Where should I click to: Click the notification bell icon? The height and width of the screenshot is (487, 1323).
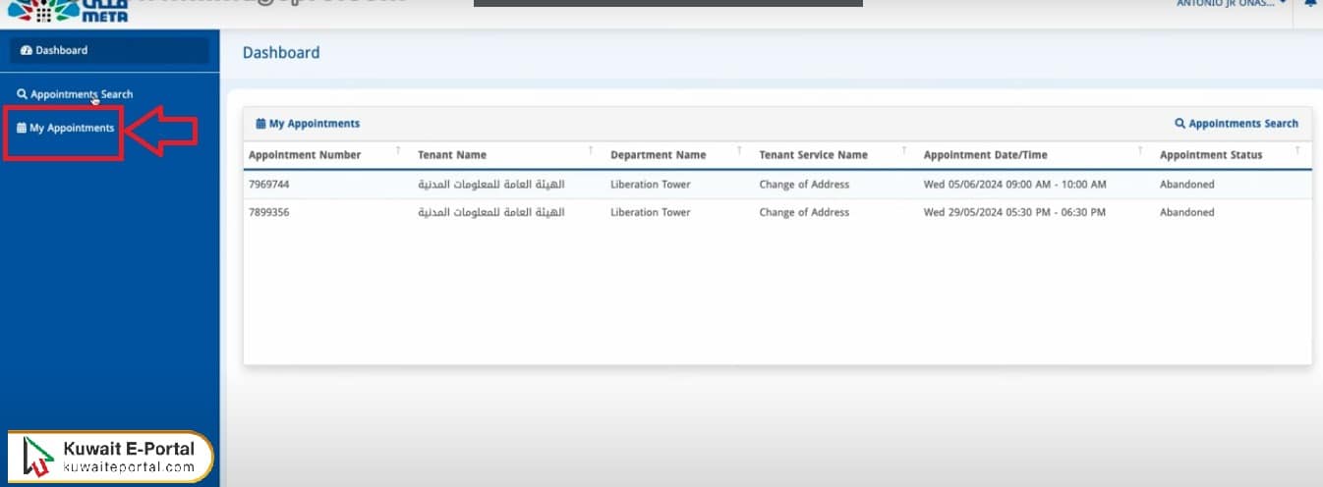coord(1310,4)
